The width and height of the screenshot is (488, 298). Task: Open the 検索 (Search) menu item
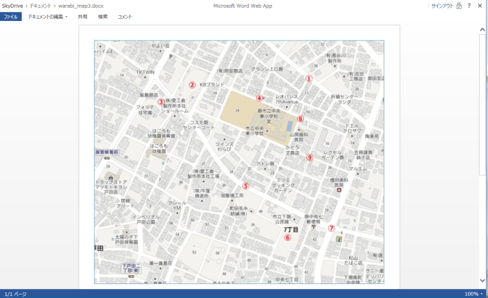click(x=103, y=16)
